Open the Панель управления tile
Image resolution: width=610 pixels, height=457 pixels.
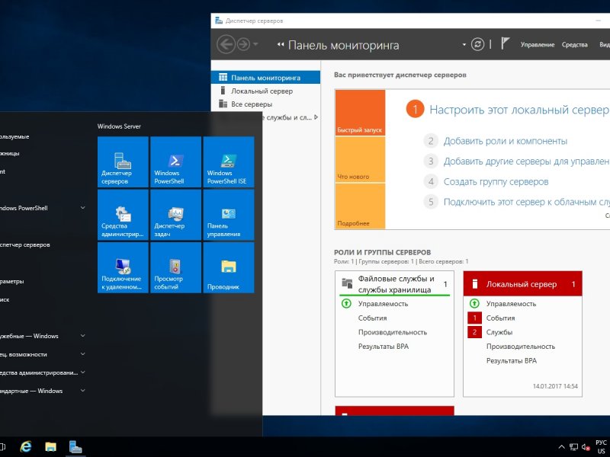click(229, 215)
